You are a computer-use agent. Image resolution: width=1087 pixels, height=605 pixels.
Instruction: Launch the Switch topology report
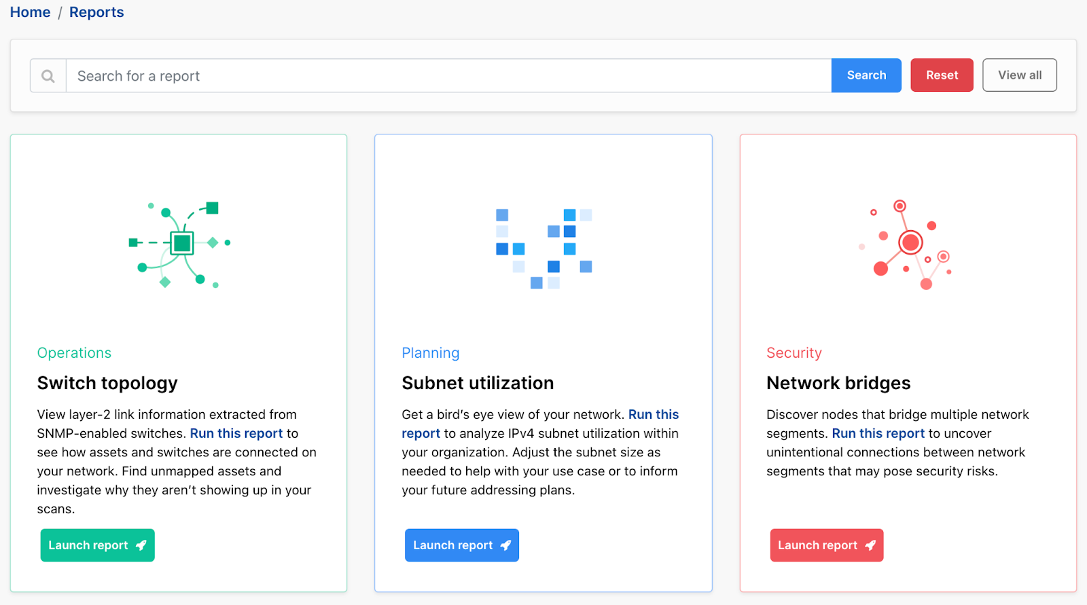[x=97, y=545]
